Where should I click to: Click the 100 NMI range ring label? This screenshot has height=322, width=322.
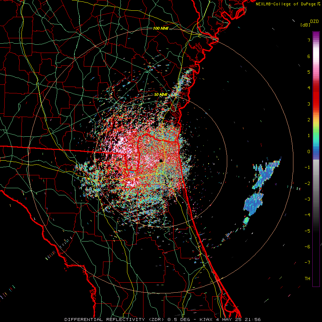(x=161, y=28)
